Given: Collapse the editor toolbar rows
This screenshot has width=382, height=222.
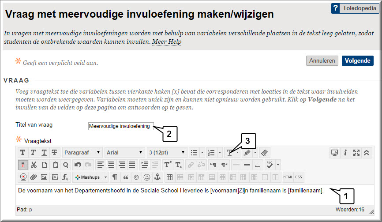Looking at the screenshot, I should (x=367, y=153).
